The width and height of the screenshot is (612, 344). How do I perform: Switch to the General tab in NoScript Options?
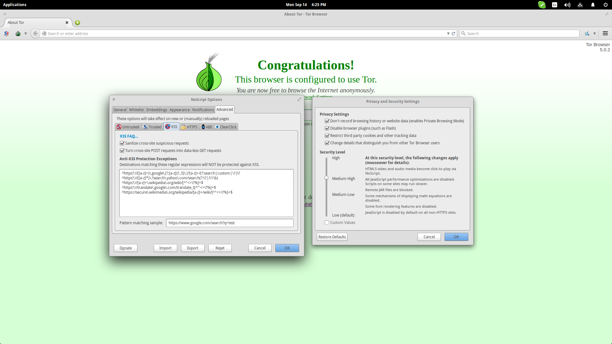click(120, 110)
